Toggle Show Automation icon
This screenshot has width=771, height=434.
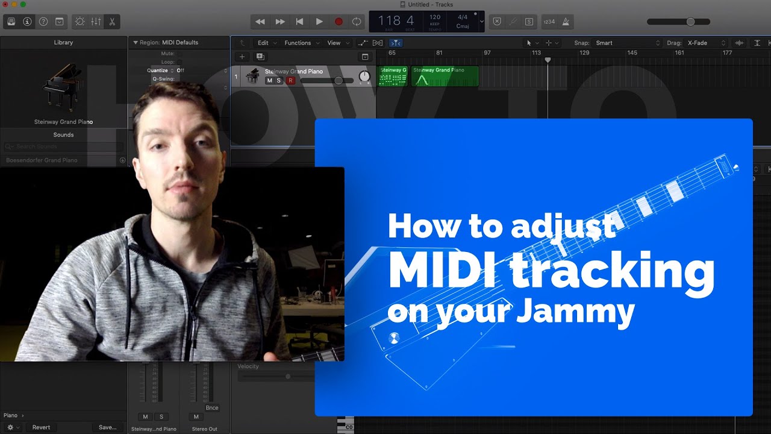(363, 43)
